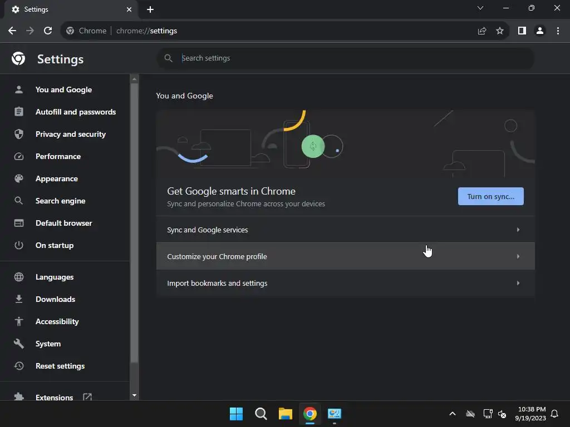Open Chrome three-dot menu

point(558,31)
